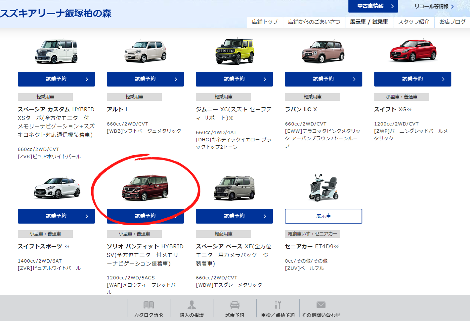Click the red Swift XG car image
Image resolution: width=470 pixels, height=321 pixels.
pyautogui.click(x=413, y=51)
